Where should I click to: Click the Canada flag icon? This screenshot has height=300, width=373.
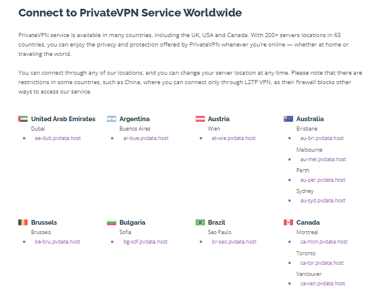(x=288, y=222)
